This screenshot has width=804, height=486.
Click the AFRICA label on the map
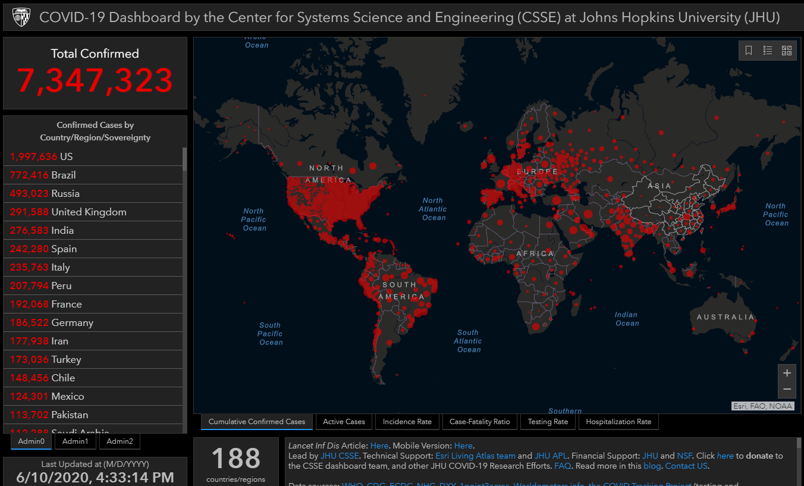click(535, 253)
